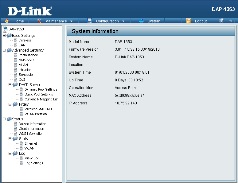
Task: Click the D-Link logo
Action: (30, 11)
